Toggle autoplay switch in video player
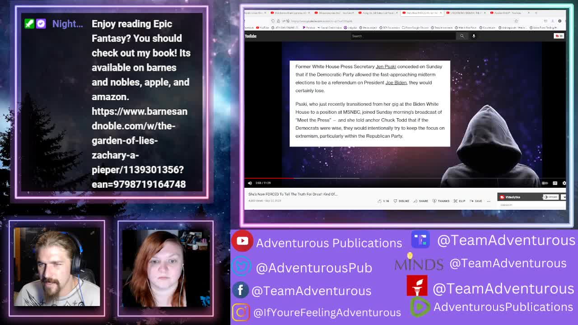 [545, 183]
